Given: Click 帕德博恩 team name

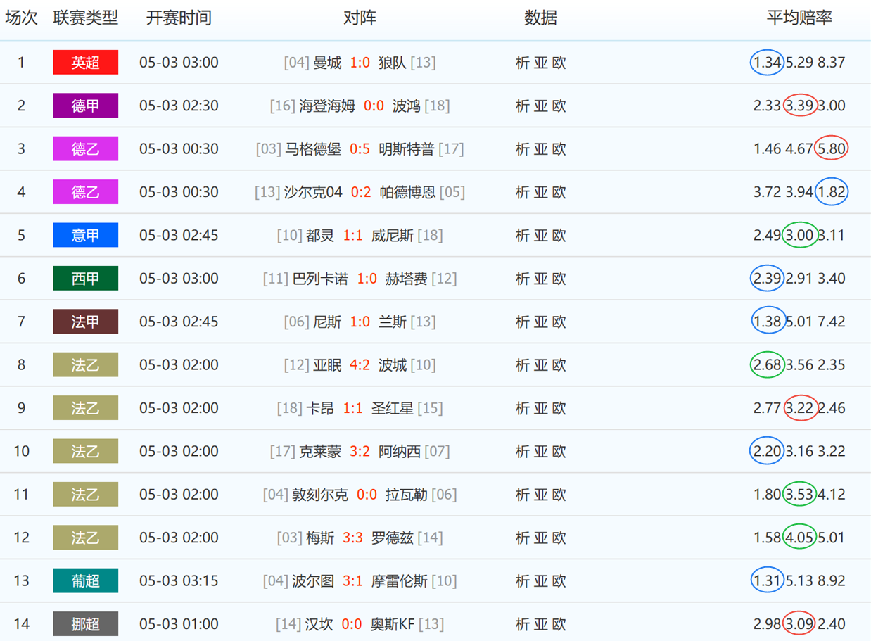Looking at the screenshot, I should (408, 192).
